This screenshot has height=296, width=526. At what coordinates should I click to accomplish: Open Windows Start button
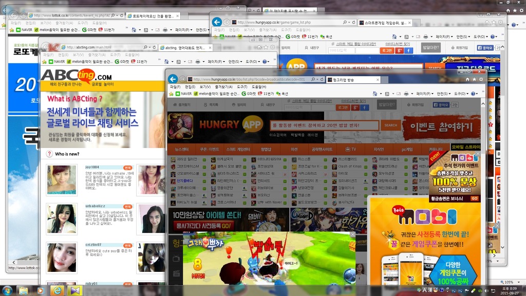7,290
